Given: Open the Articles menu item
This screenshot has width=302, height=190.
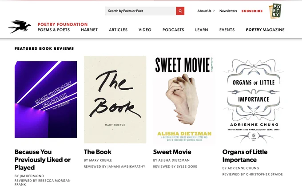Looking at the screenshot, I should 118,30.
